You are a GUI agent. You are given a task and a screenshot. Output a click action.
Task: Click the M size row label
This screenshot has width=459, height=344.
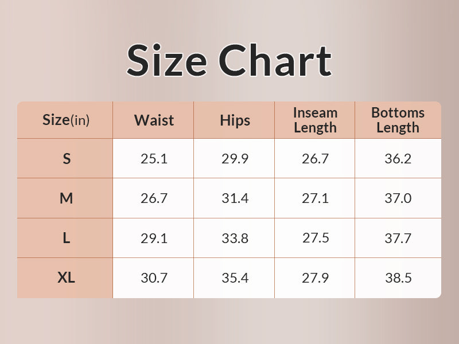point(67,198)
